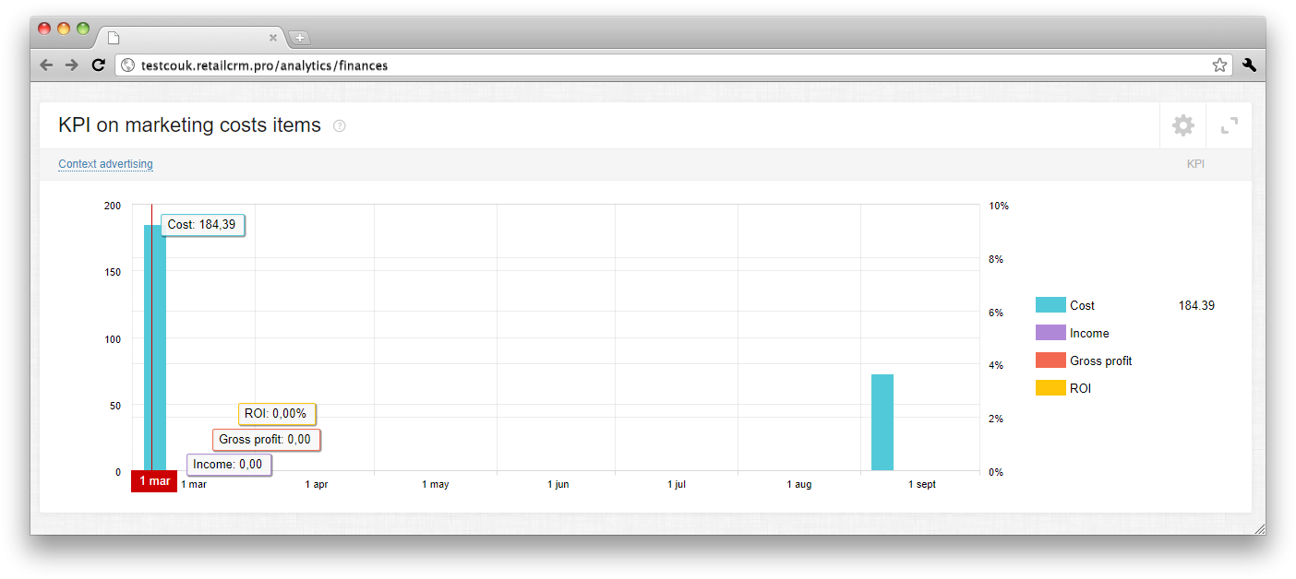Click the ROI legend label
This screenshot has width=1296, height=579.
[x=1080, y=388]
